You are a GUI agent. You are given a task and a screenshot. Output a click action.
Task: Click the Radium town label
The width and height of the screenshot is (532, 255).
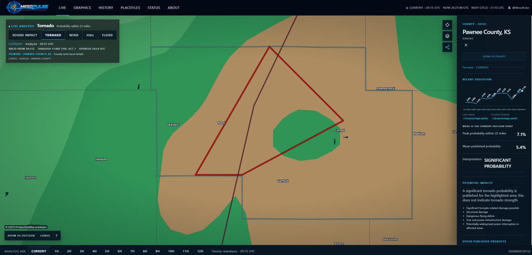(x=419, y=133)
